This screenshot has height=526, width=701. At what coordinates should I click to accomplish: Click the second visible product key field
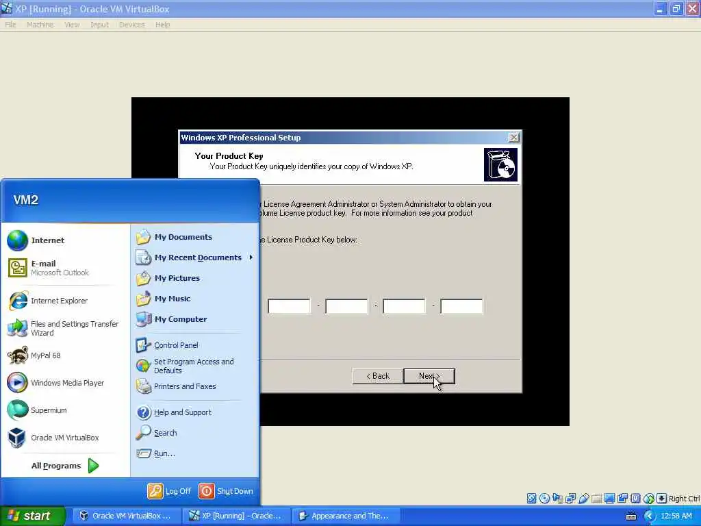pyautogui.click(x=346, y=306)
